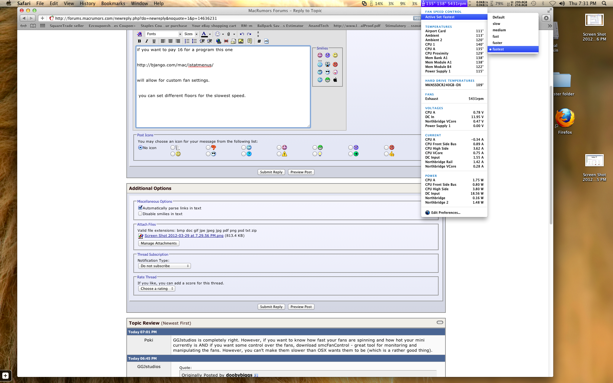The height and width of the screenshot is (383, 613).
Task: Click the insert image icon
Action: click(241, 41)
